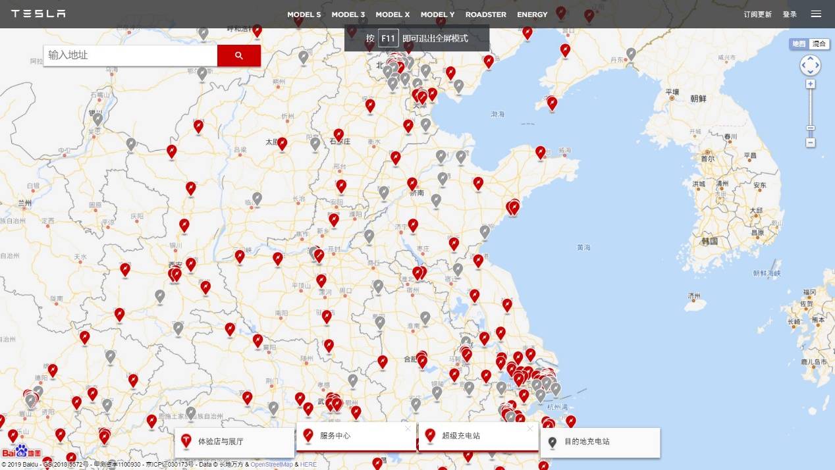This screenshot has width=835, height=470.
Task: Switch map to 混合 hybrid view
Action: (819, 44)
